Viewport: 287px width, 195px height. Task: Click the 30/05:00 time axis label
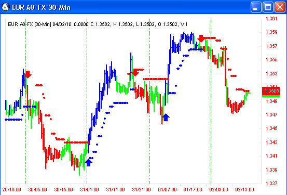click(x=37, y=189)
